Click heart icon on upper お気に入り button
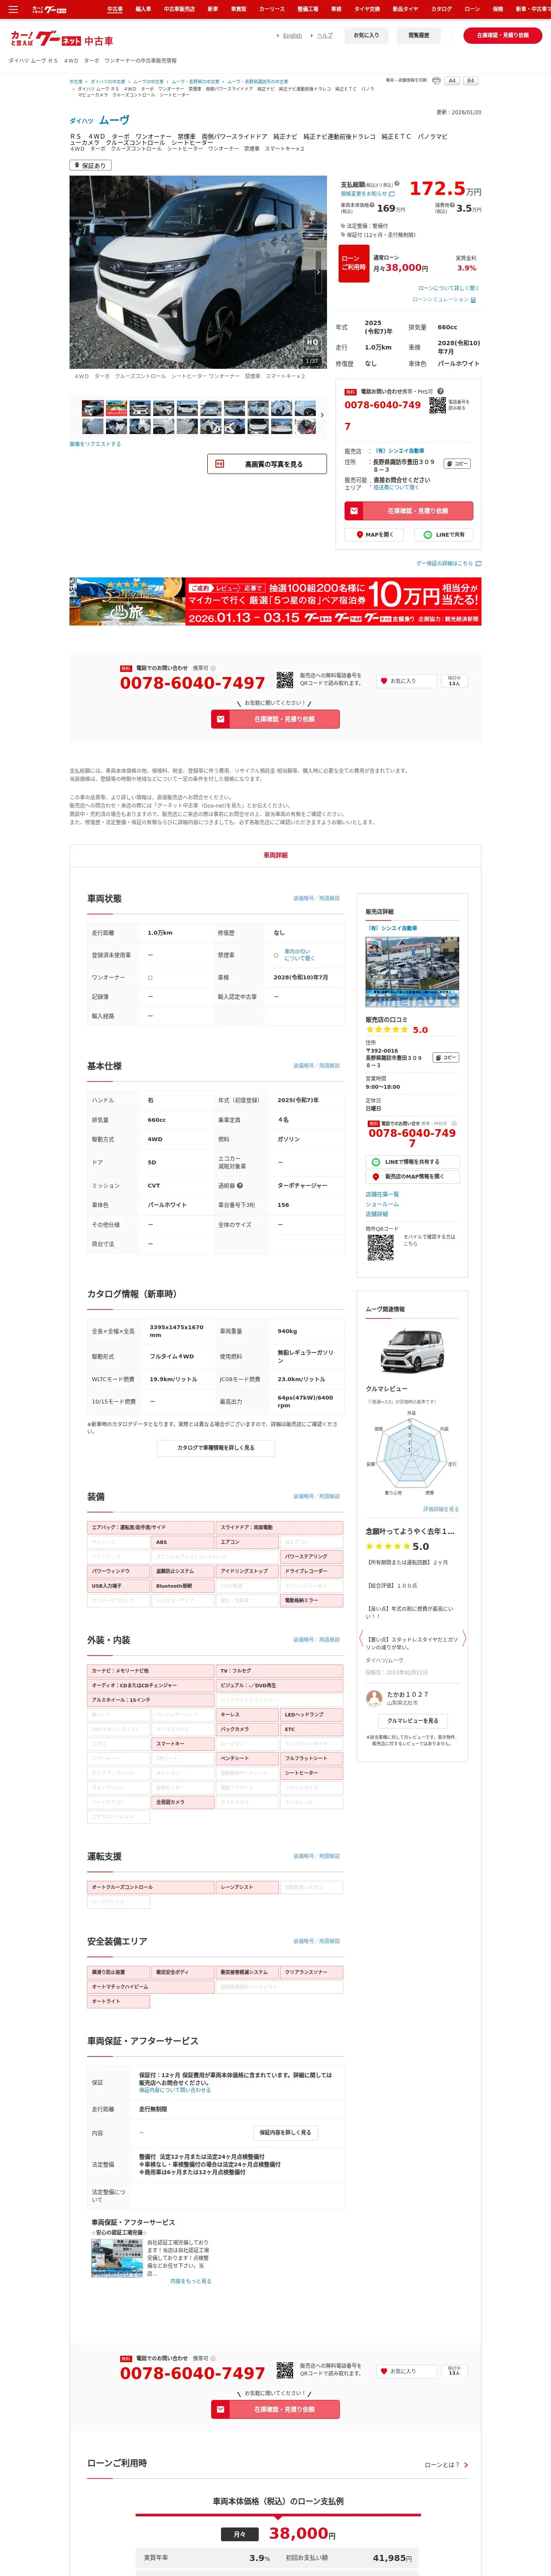This screenshot has height=2576, width=551. pyautogui.click(x=383, y=681)
